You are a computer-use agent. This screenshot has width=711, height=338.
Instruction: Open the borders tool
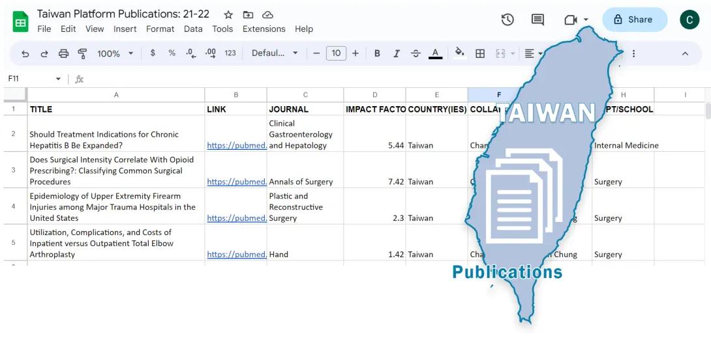tap(480, 53)
